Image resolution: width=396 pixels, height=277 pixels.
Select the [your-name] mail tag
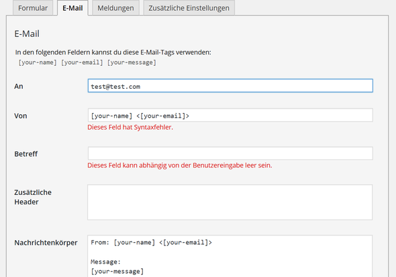point(38,63)
